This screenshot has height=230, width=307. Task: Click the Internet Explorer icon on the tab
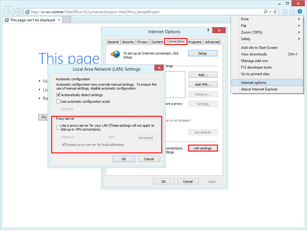(x=6, y=19)
